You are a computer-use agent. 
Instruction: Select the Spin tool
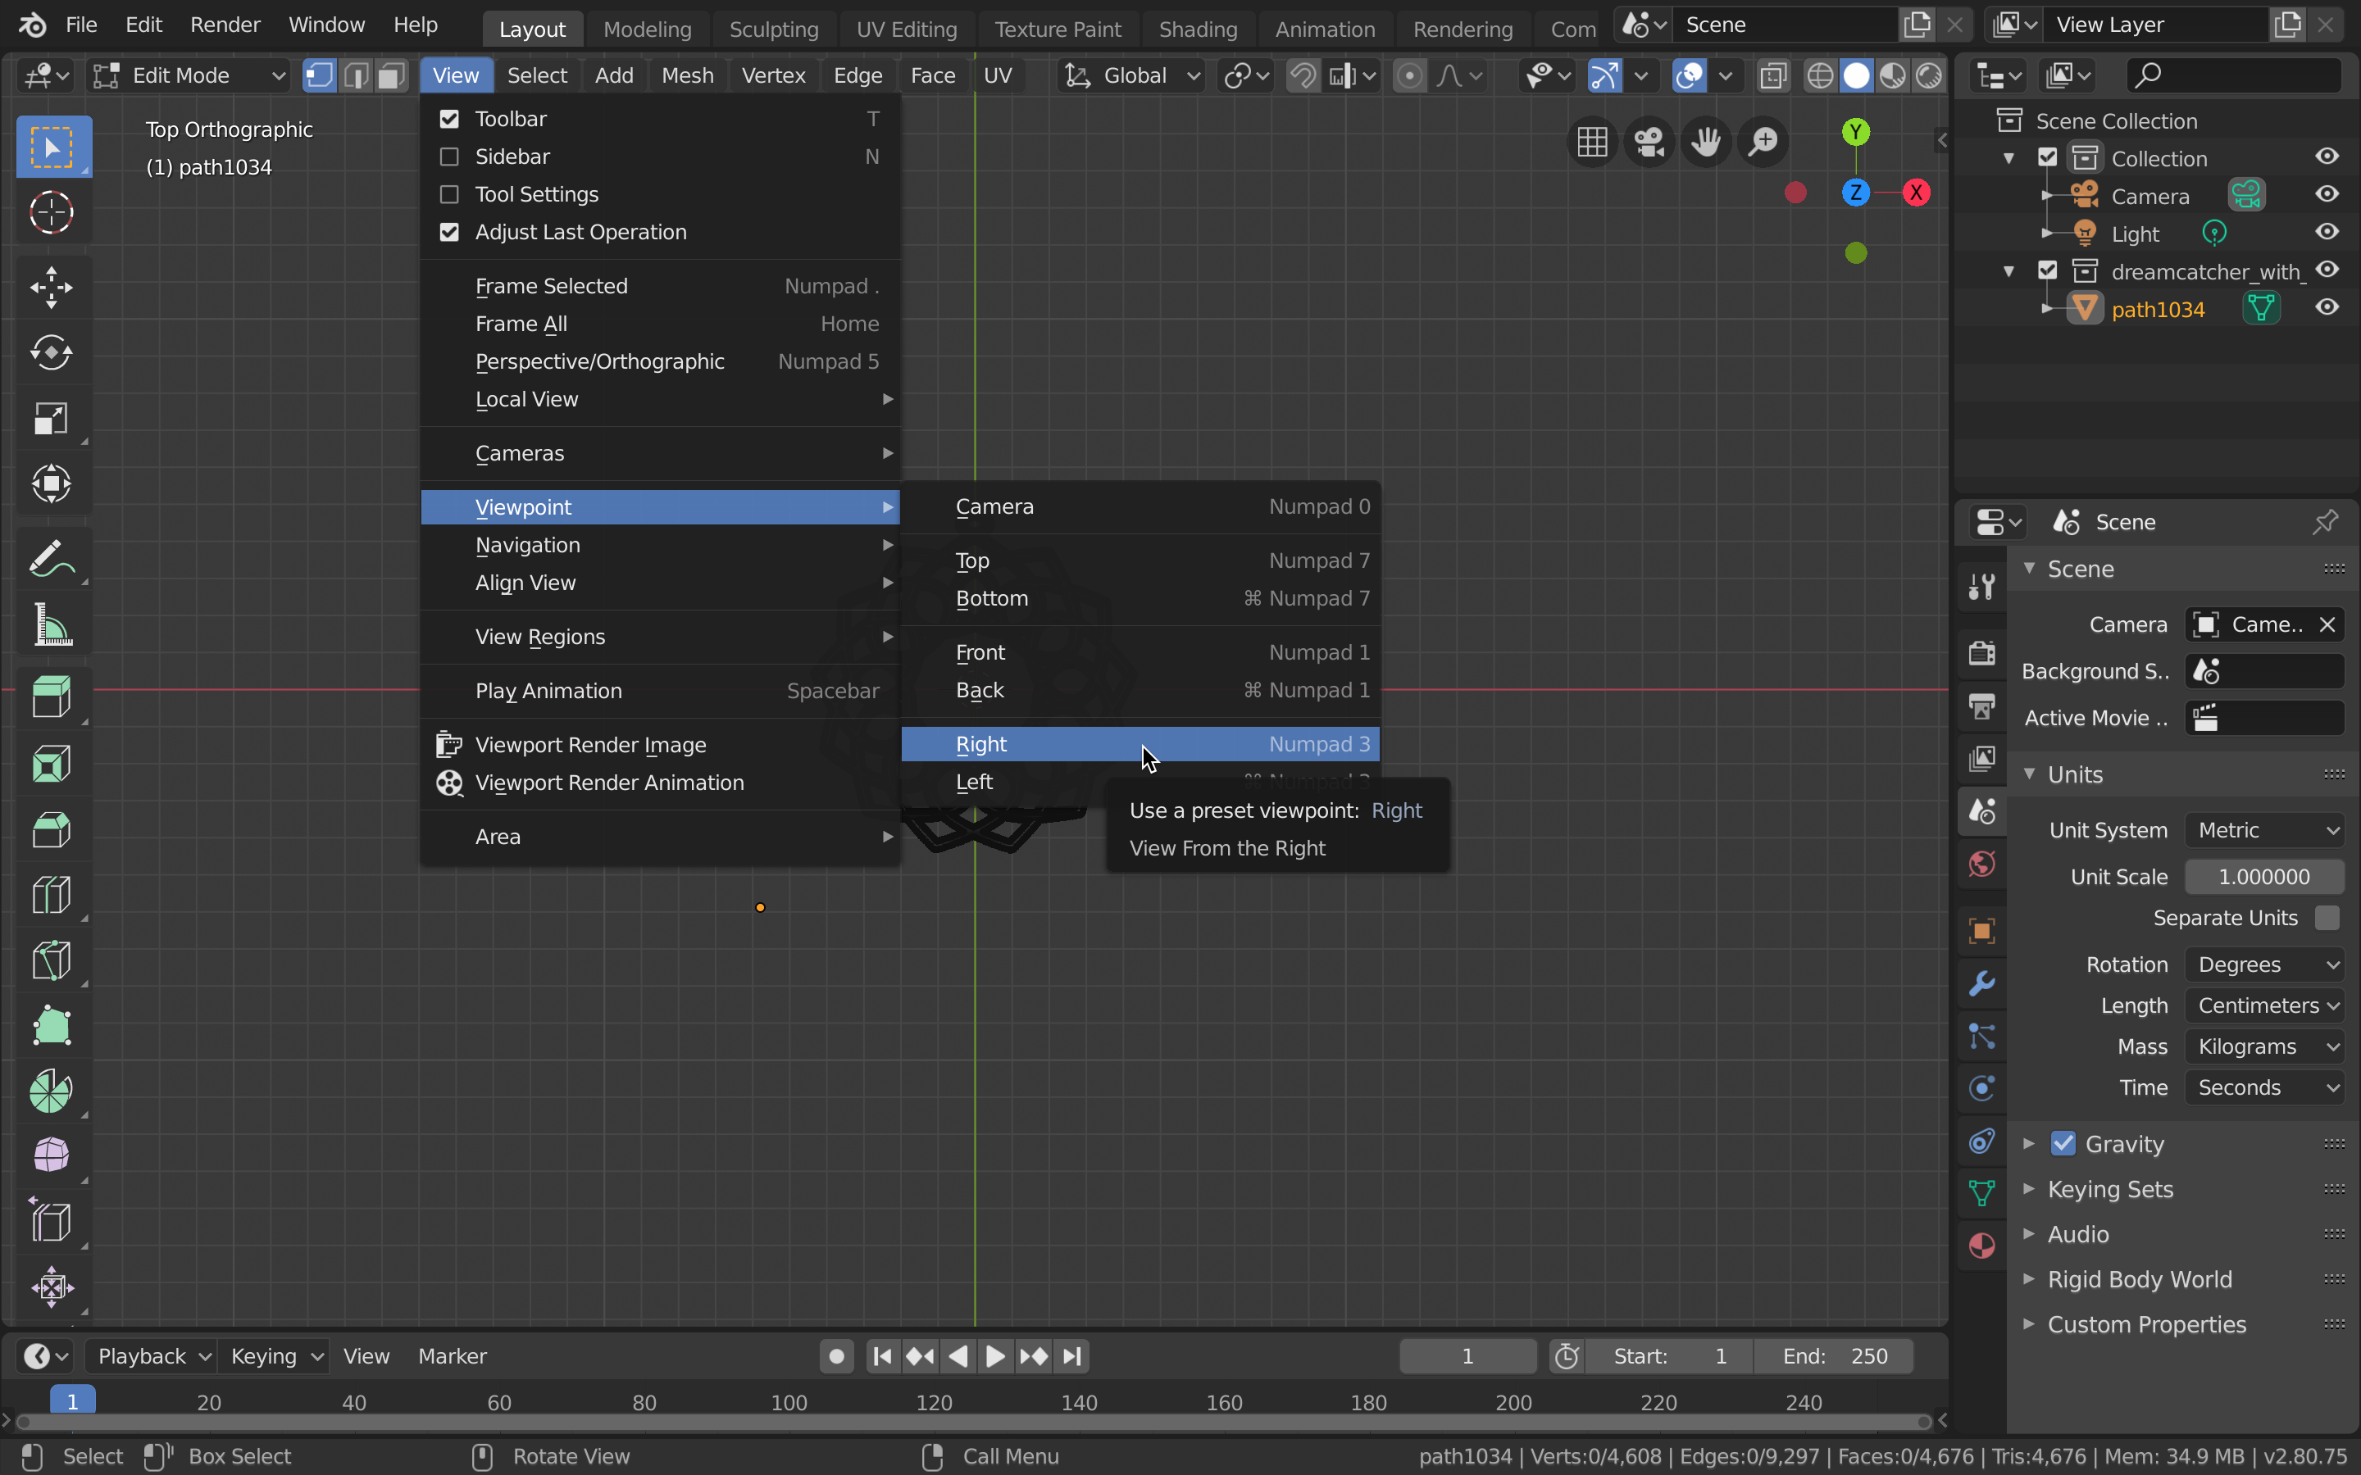[x=52, y=1091]
